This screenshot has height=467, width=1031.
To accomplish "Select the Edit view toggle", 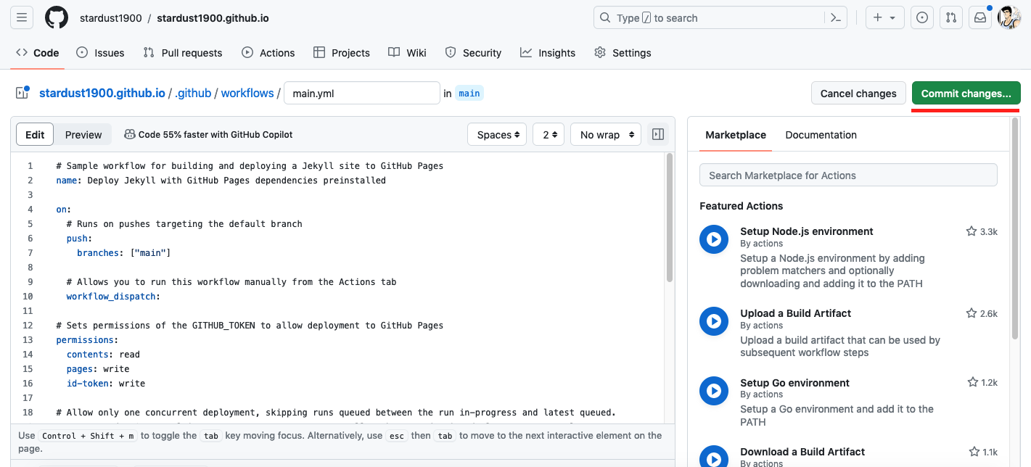I will pyautogui.click(x=35, y=134).
